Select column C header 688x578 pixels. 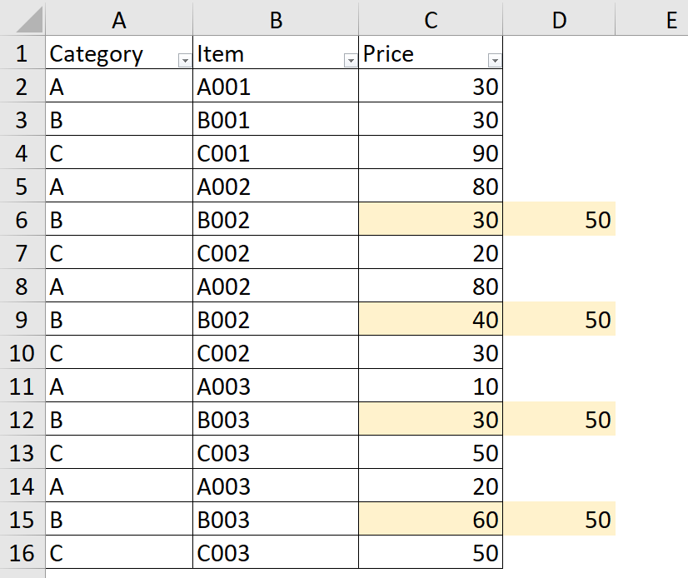[431, 20]
